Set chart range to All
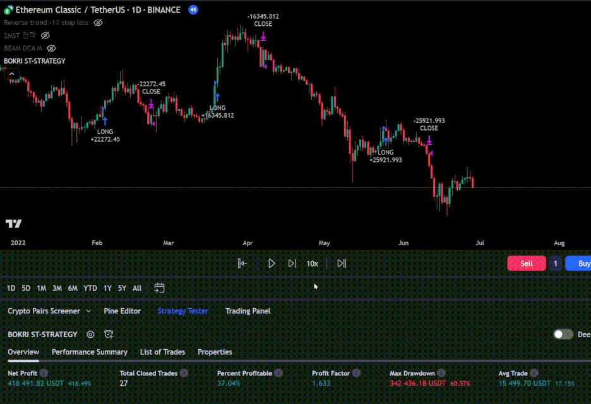This screenshot has width=591, height=404. [x=137, y=288]
